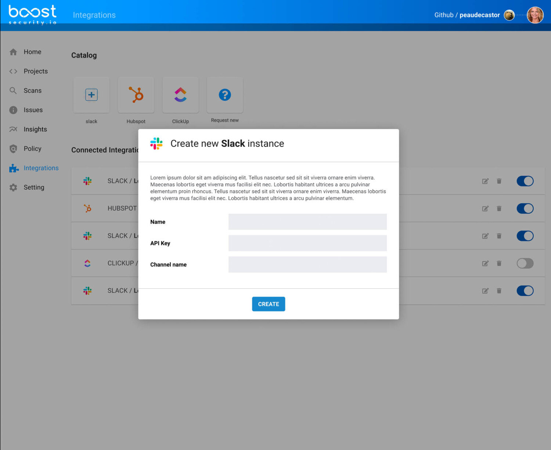Delete the HubSpot integration with trash icon
Viewport: 551px width, 450px height.
pyautogui.click(x=499, y=208)
